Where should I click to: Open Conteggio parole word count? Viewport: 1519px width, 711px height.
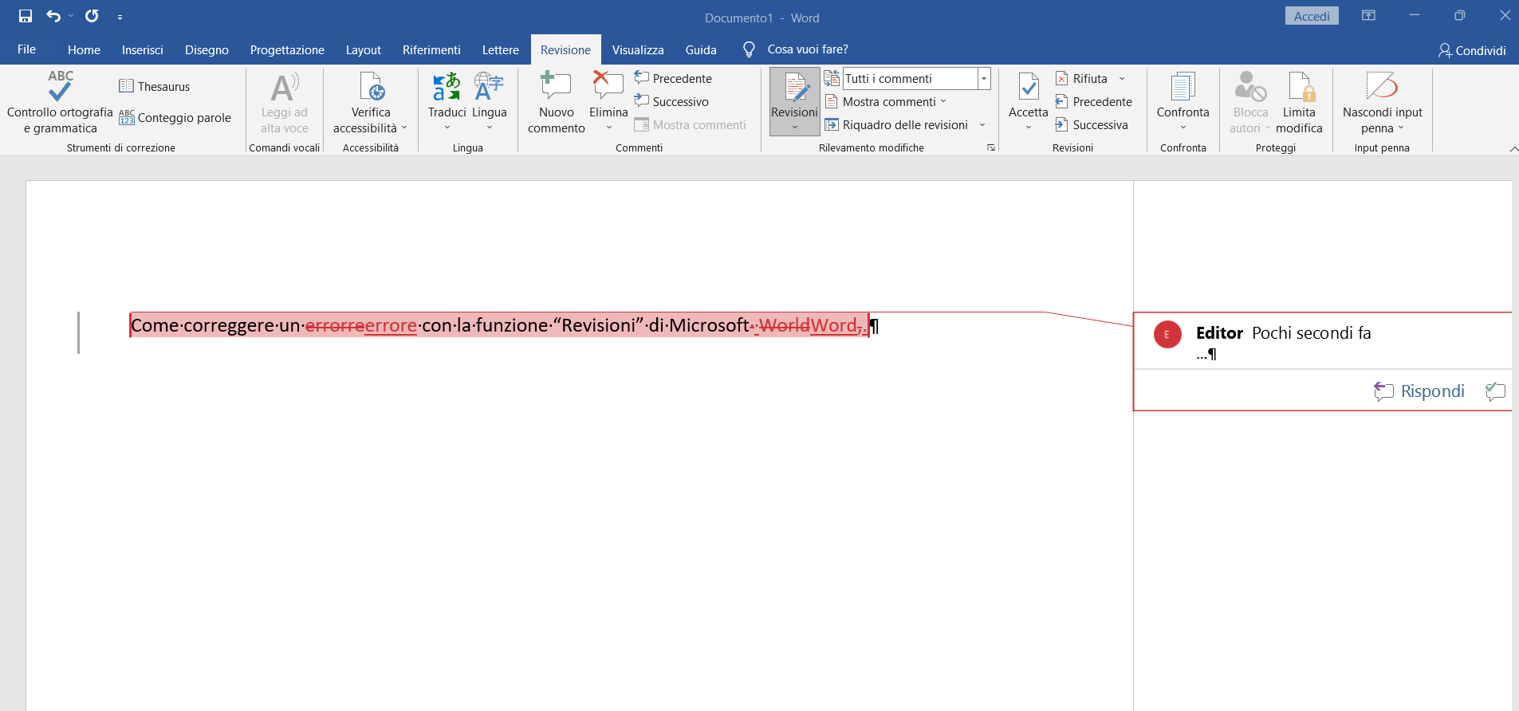tap(175, 117)
